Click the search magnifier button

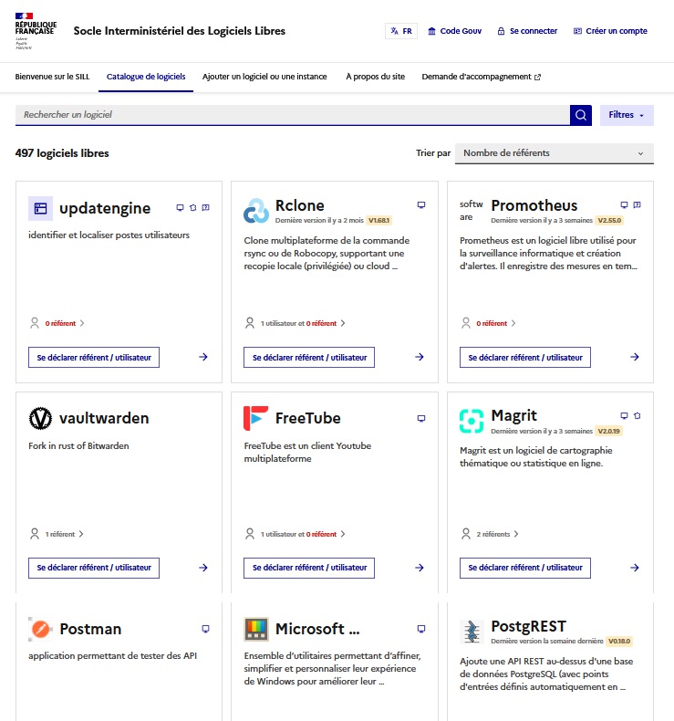click(x=581, y=114)
